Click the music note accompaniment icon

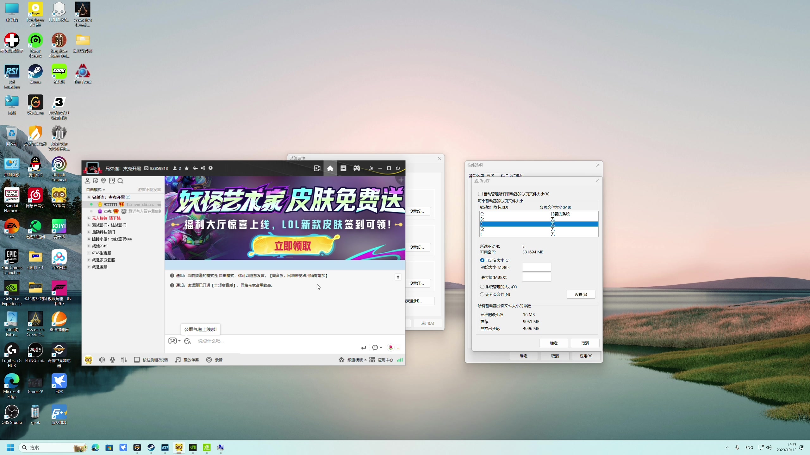pyautogui.click(x=178, y=360)
